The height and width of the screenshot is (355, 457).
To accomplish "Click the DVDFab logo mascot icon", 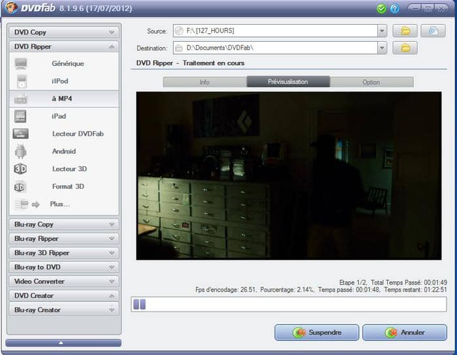I will pyautogui.click(x=11, y=8).
